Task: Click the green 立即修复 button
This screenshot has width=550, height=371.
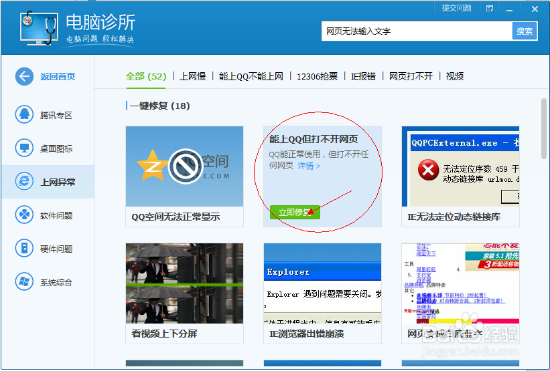Action: [x=295, y=212]
